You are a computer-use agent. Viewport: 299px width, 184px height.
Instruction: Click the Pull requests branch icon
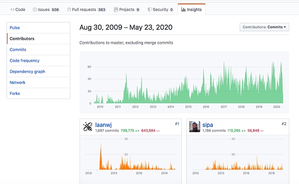(69, 9)
